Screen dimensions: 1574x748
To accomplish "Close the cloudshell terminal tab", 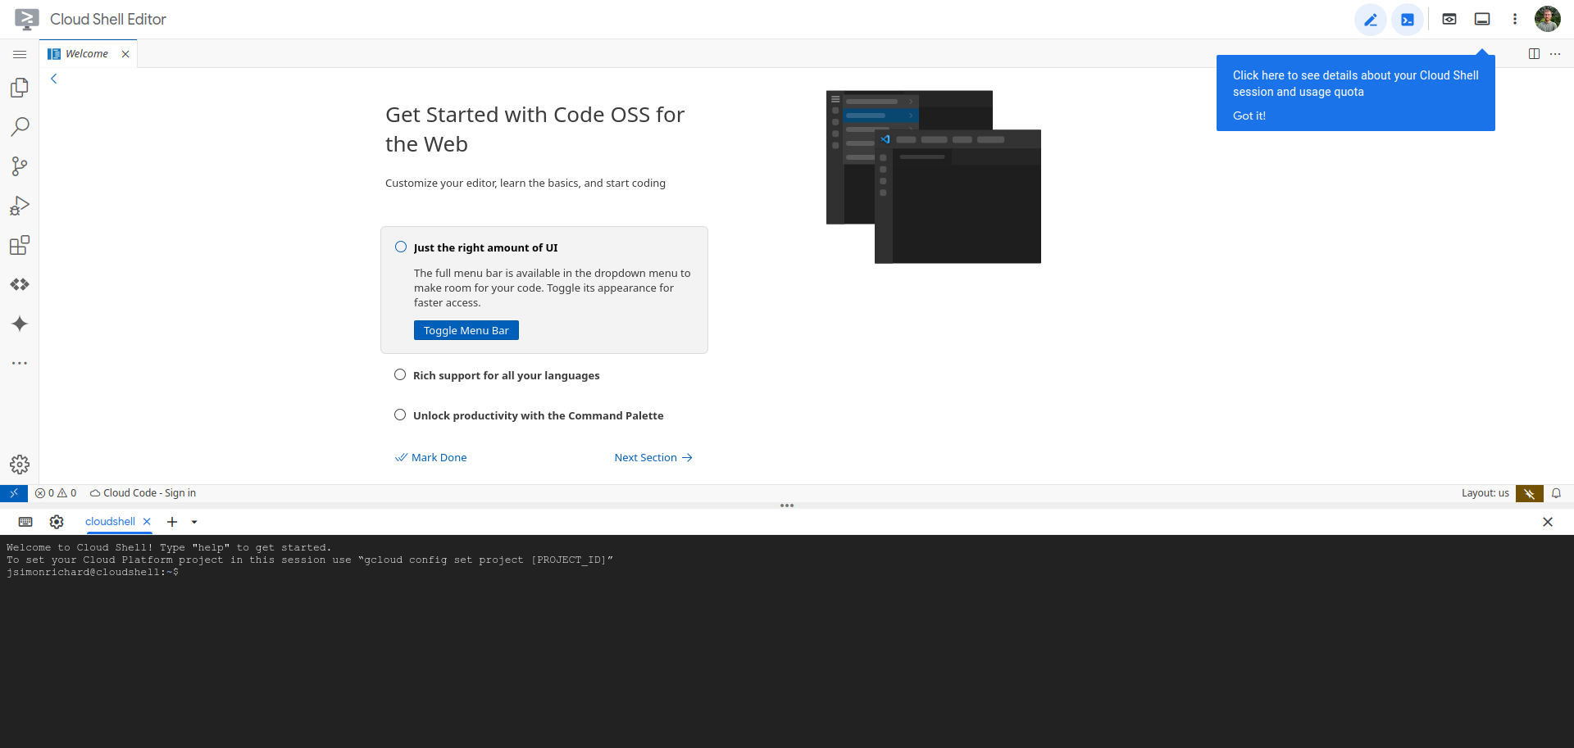I will coord(147,522).
